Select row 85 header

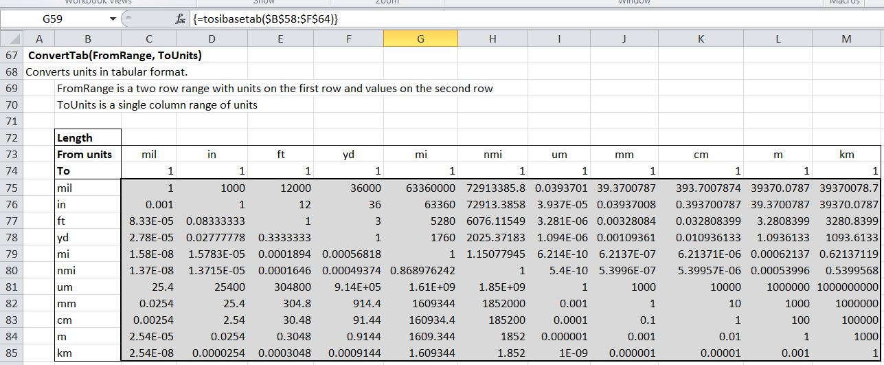[12, 353]
